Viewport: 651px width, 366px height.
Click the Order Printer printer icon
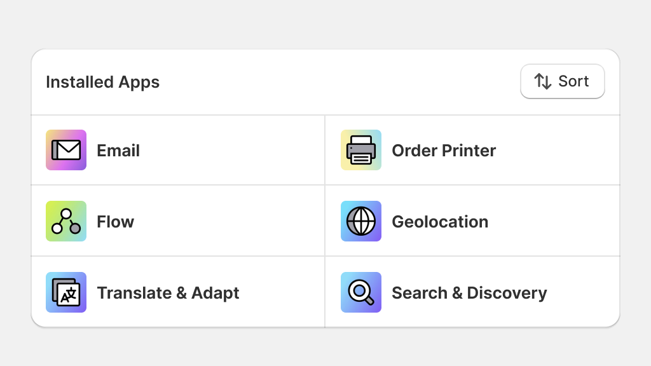point(361,150)
